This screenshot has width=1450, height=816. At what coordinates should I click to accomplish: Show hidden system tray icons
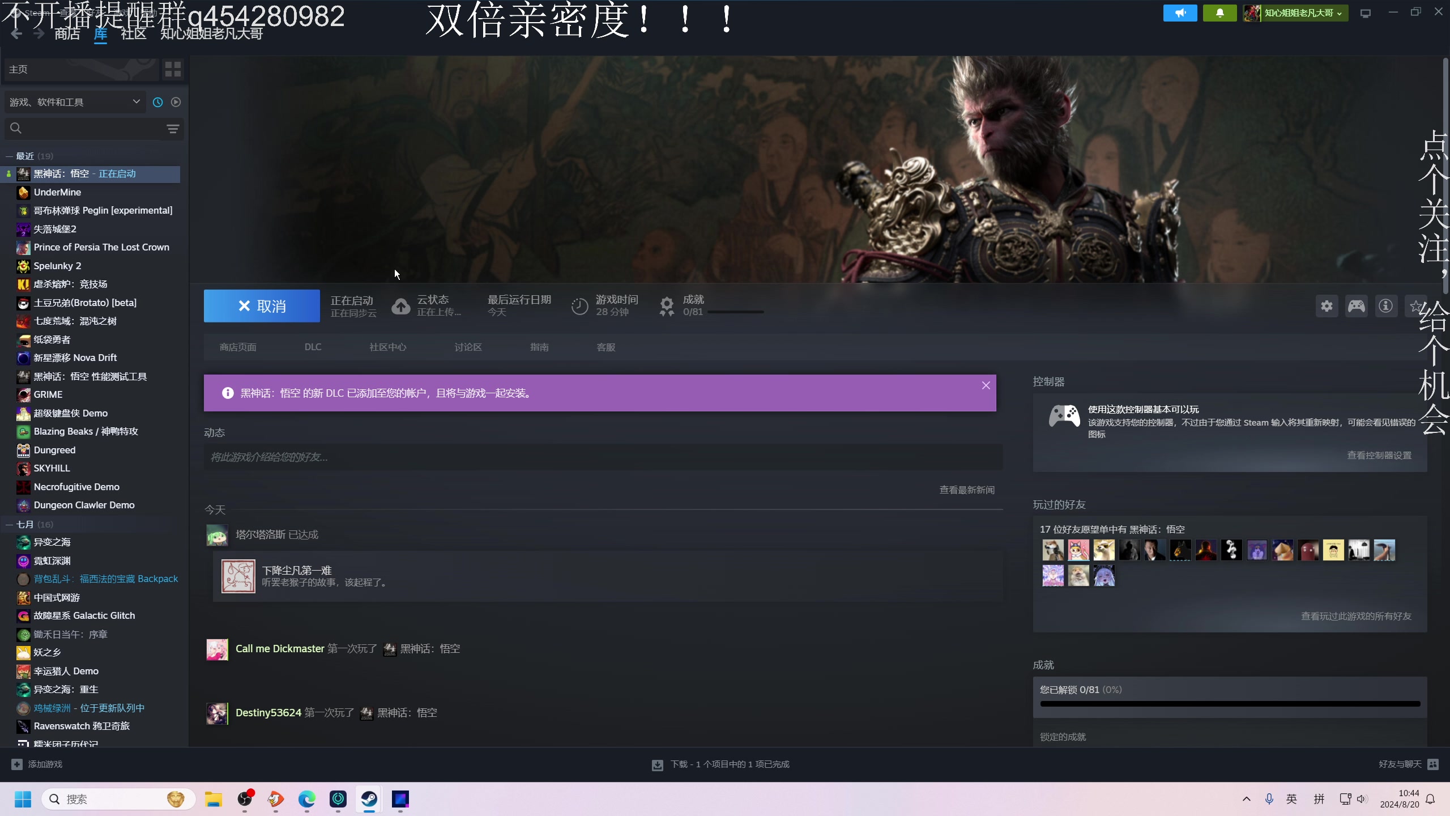point(1247,799)
